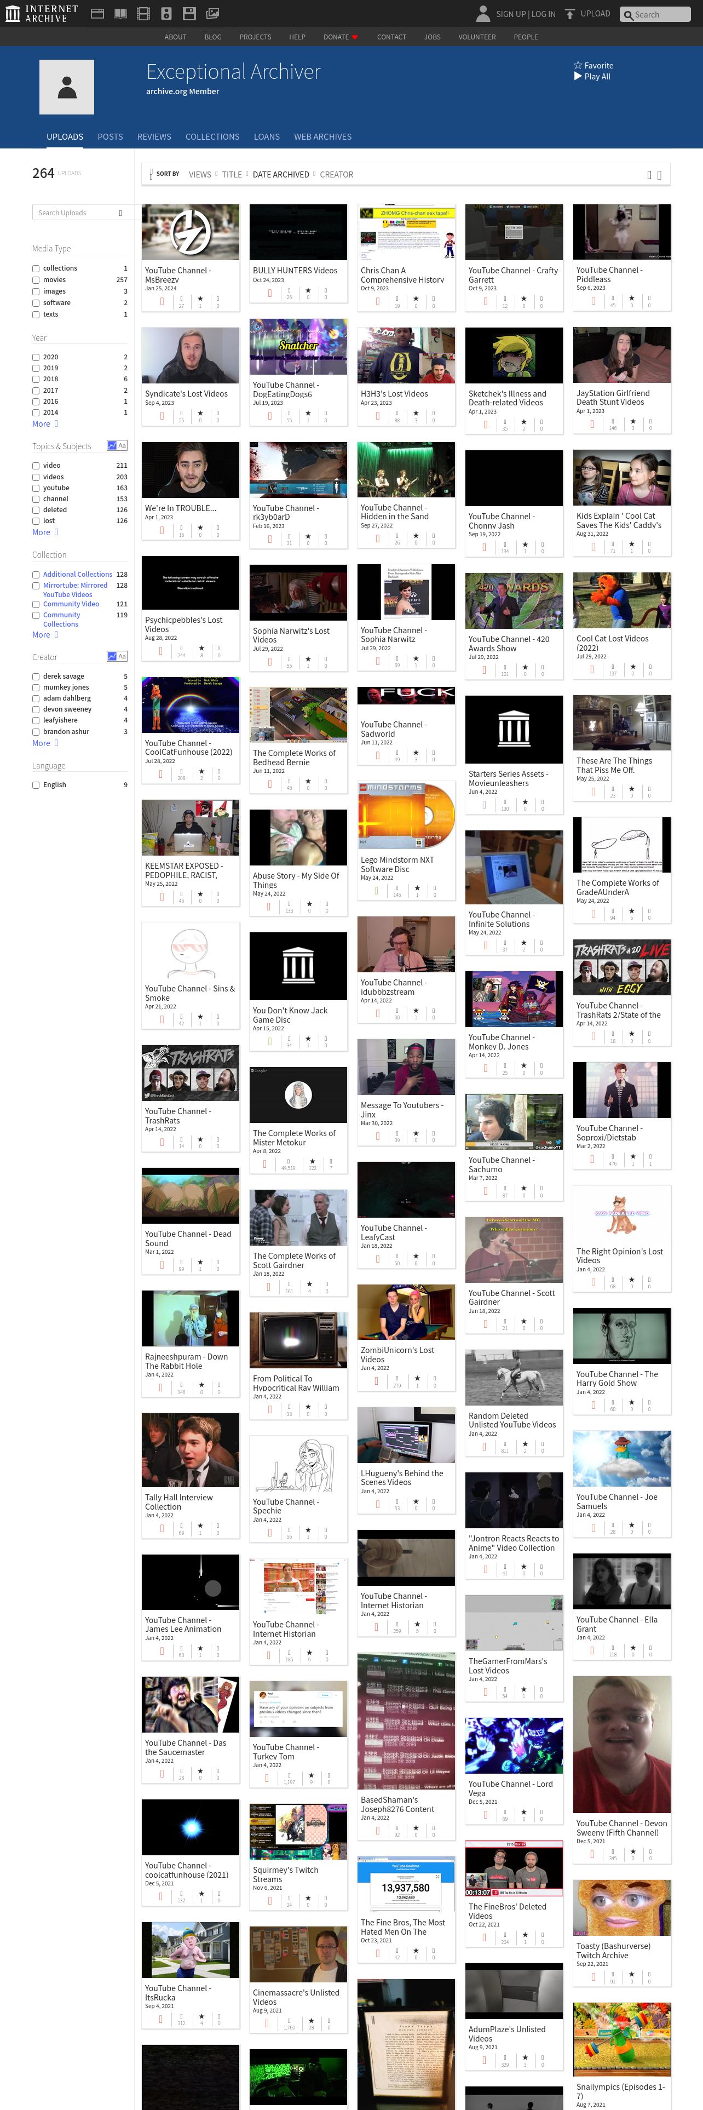Click the Exceptional Archiver profile avatar

click(66, 87)
